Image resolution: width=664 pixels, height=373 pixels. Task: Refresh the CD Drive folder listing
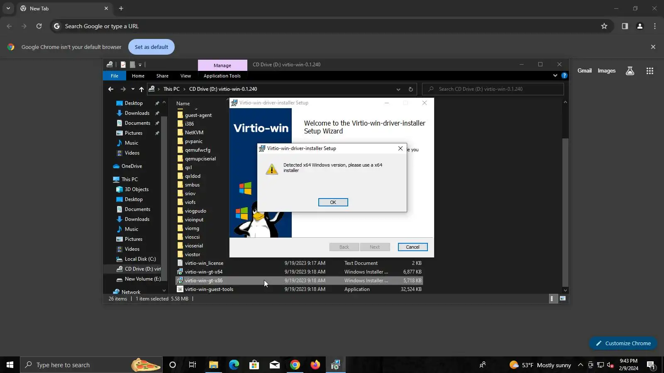[x=410, y=89]
